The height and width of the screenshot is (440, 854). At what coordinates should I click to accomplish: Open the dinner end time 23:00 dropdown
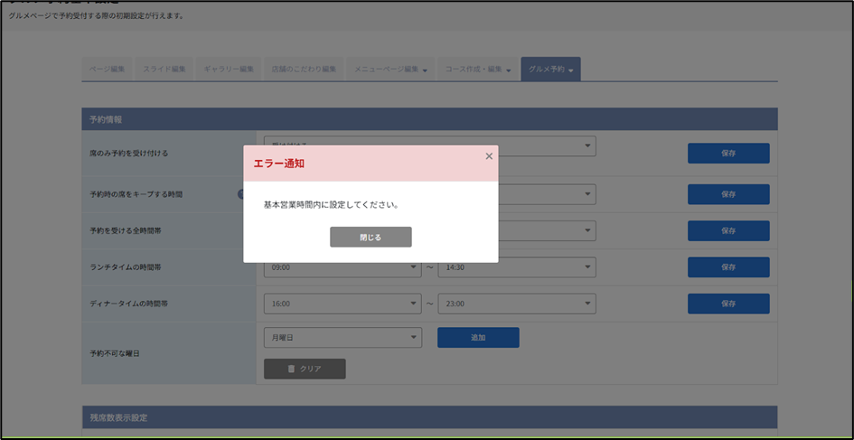[x=516, y=304]
